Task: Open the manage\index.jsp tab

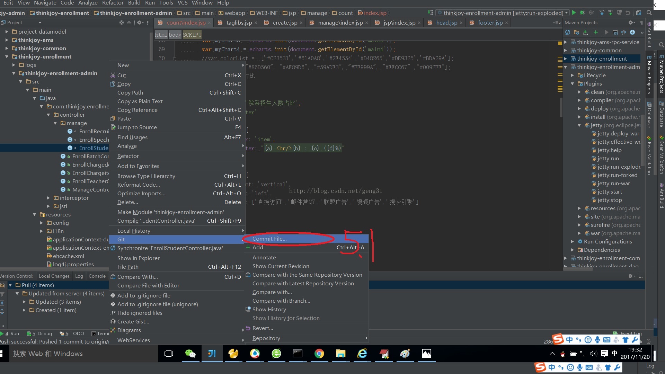Action: click(340, 23)
